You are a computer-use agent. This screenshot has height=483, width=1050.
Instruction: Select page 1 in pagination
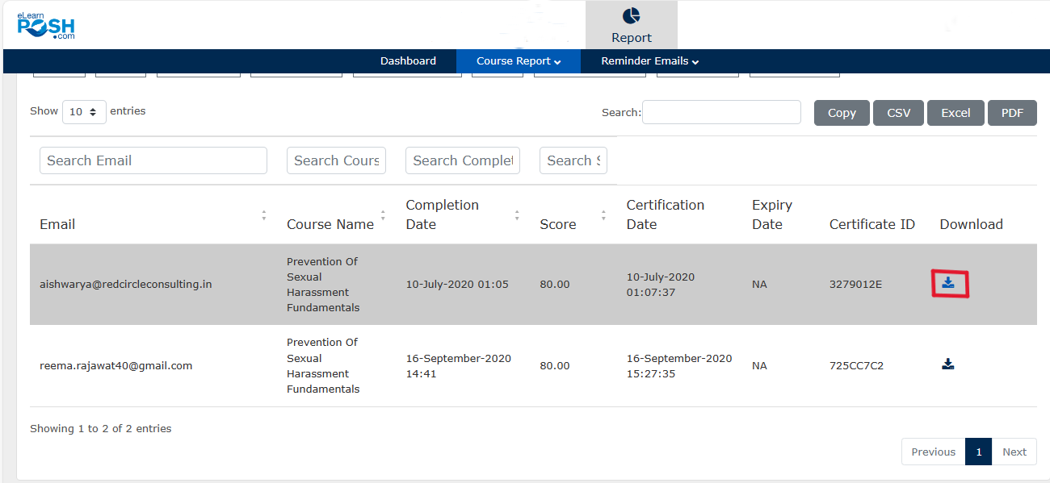click(978, 452)
